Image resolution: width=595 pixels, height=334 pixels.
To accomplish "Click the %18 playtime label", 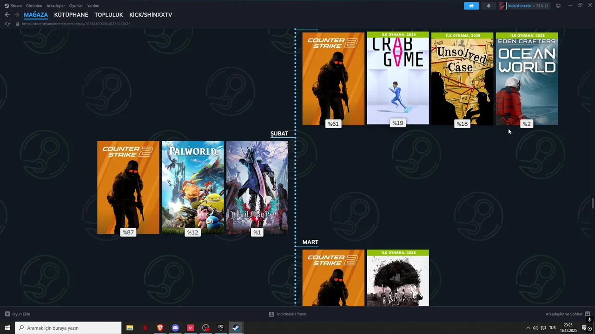I will (462, 124).
